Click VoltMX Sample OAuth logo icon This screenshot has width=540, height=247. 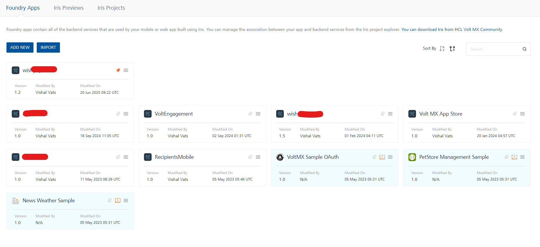pos(280,157)
